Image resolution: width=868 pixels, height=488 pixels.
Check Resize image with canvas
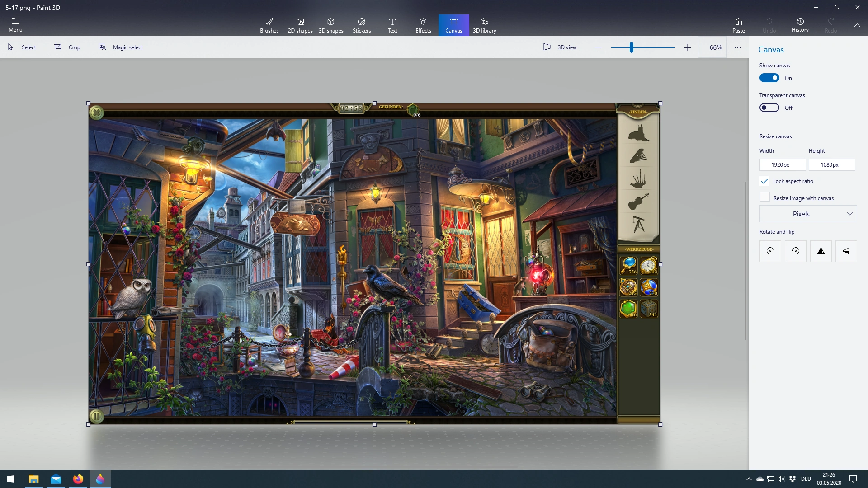765,197
